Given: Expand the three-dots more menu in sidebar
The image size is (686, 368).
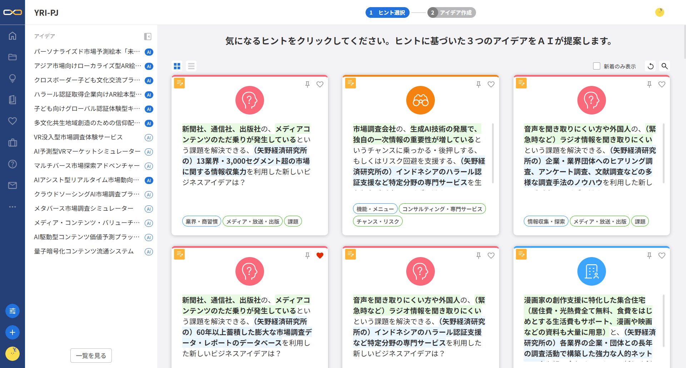Looking at the screenshot, I should click(x=13, y=207).
